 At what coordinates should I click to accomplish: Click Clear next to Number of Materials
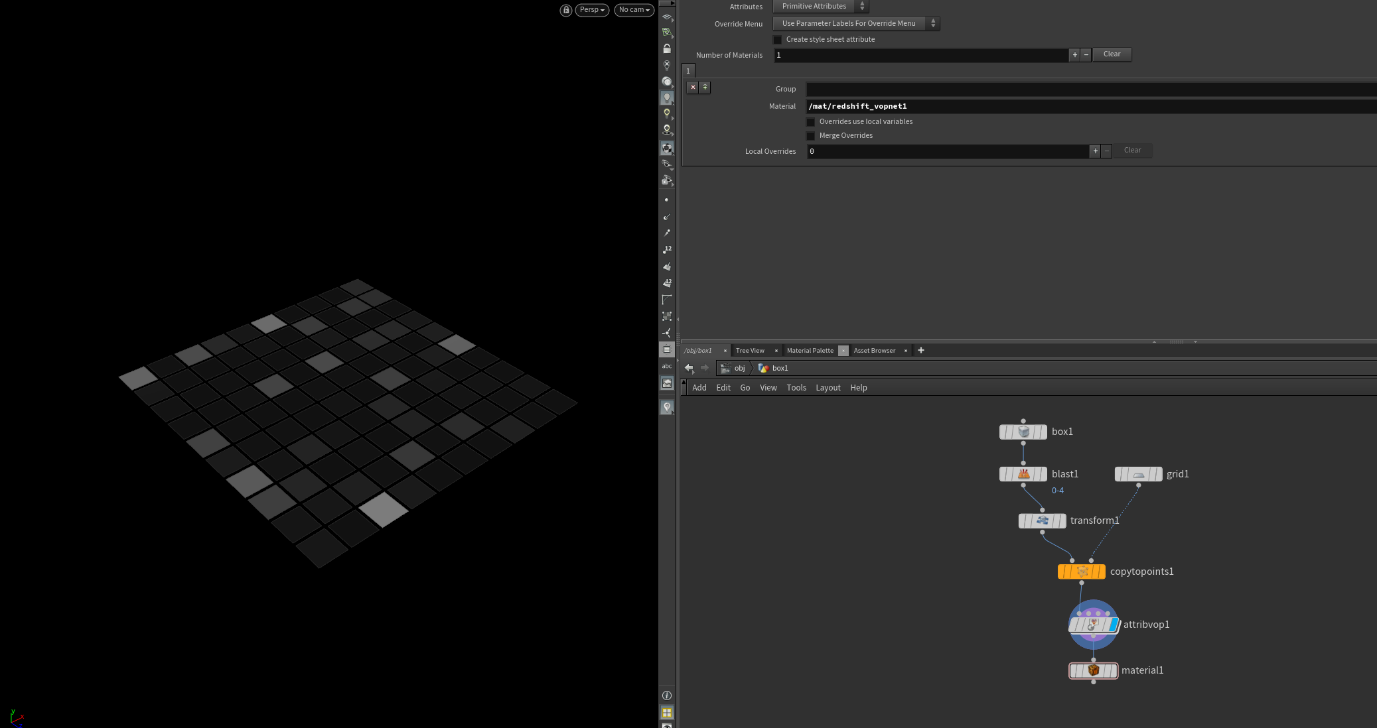(x=1112, y=54)
